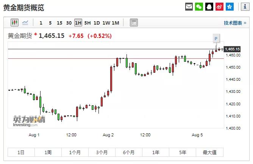Switch to line chart type
Viewport: 253px width, 164px height.
click(x=25, y=23)
